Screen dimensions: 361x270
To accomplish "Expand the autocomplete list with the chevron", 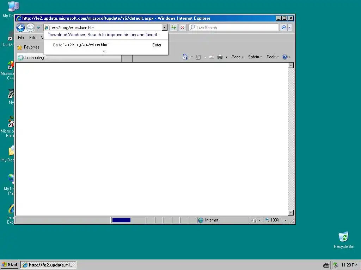I will pyautogui.click(x=104, y=52).
